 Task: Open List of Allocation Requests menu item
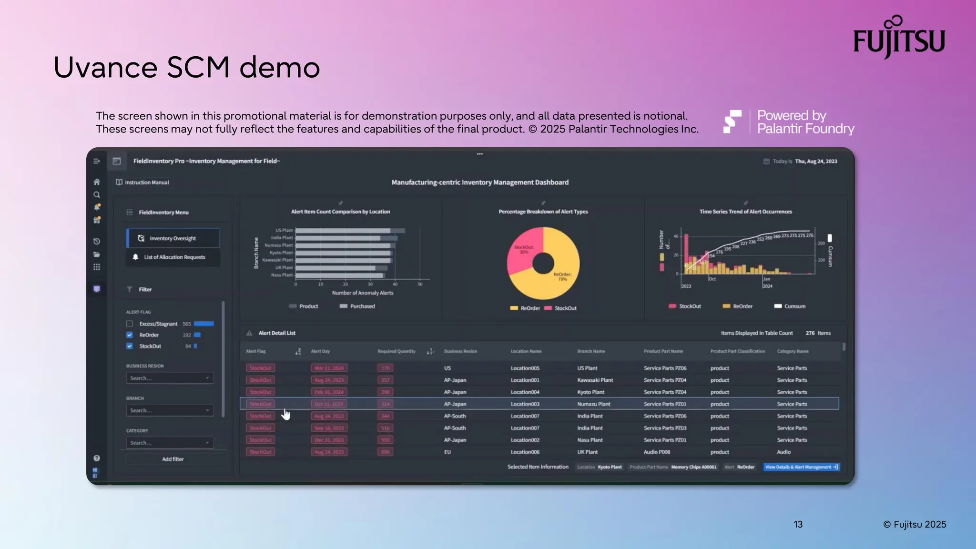click(x=173, y=257)
